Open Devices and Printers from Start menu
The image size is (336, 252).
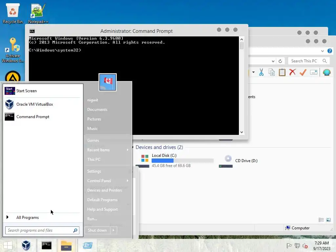(105, 190)
